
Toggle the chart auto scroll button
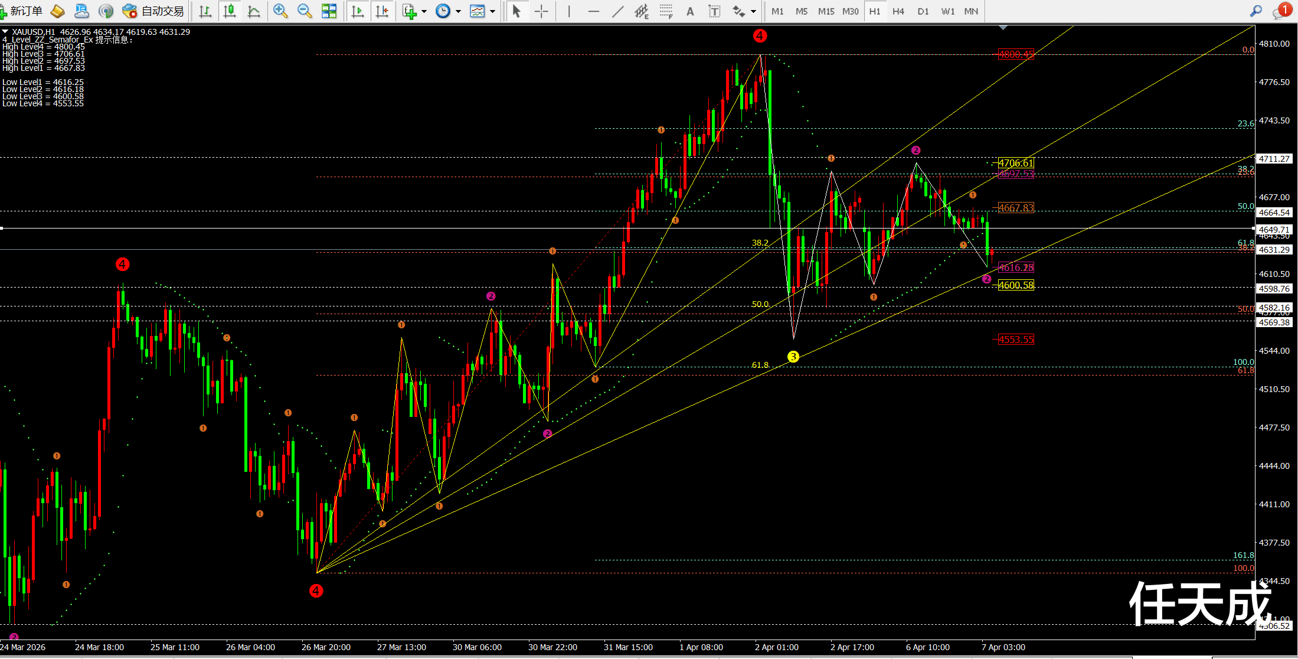(357, 11)
